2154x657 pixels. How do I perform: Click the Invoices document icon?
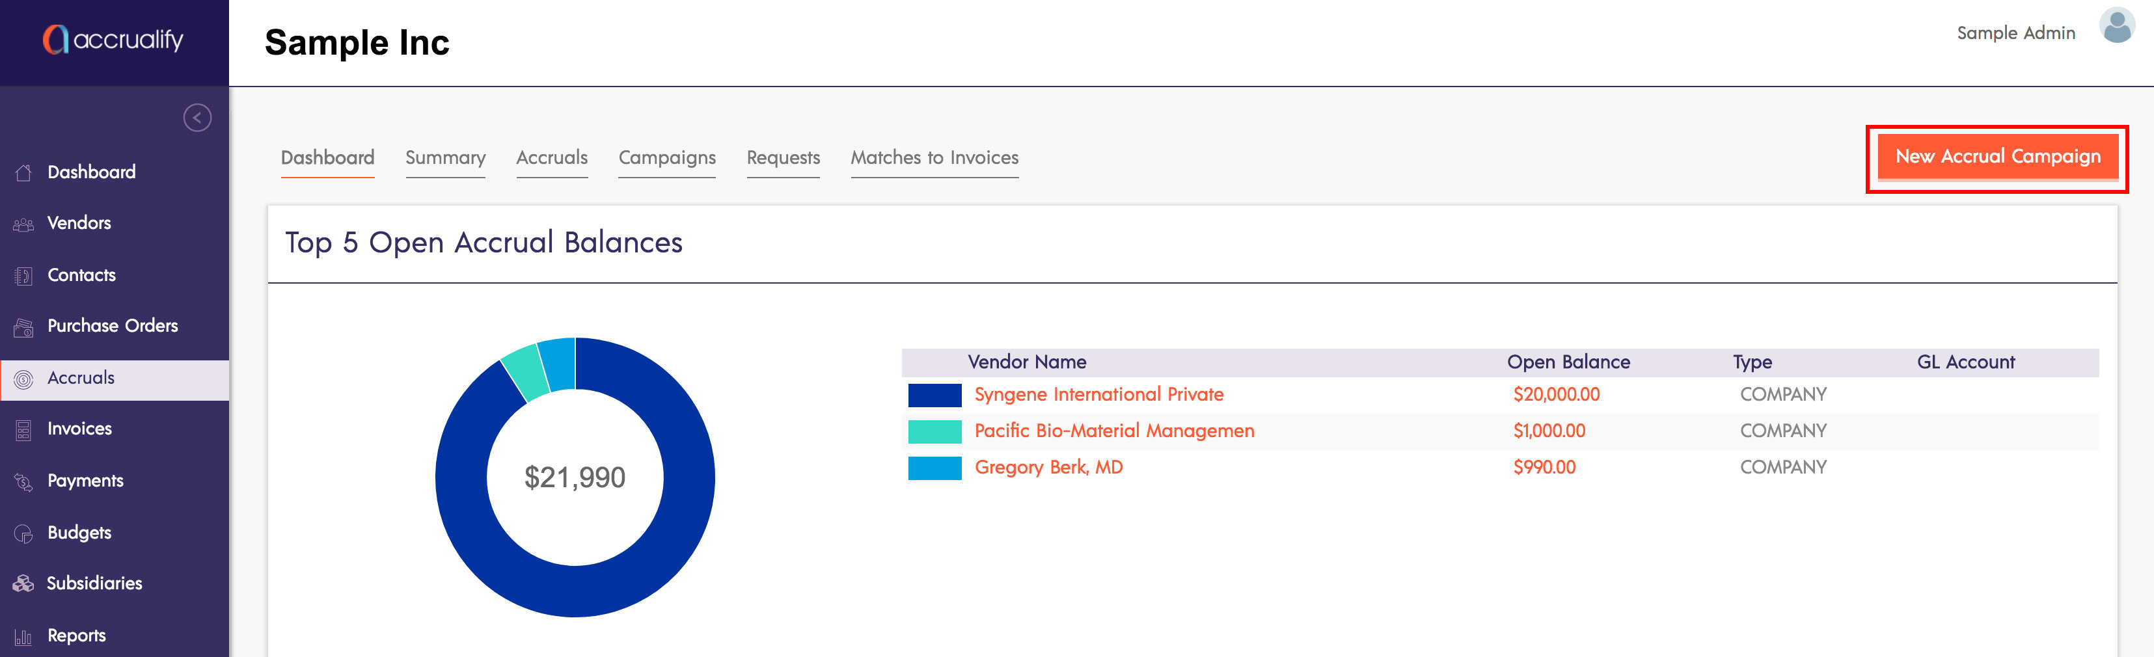(x=23, y=429)
